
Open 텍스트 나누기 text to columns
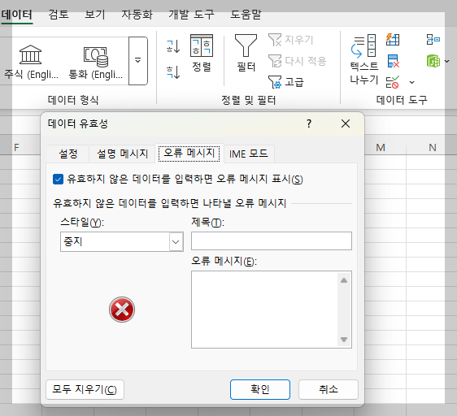pyautogui.click(x=363, y=60)
